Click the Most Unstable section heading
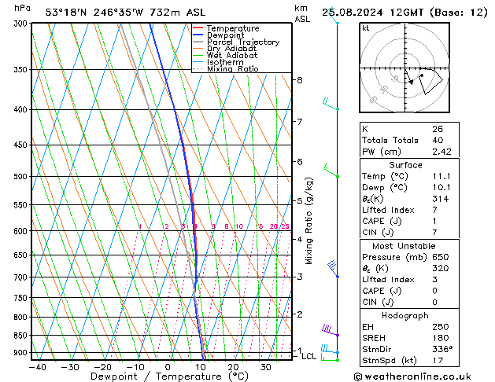 click(x=404, y=246)
